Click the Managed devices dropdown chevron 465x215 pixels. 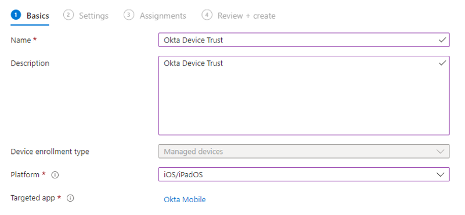[x=441, y=152]
